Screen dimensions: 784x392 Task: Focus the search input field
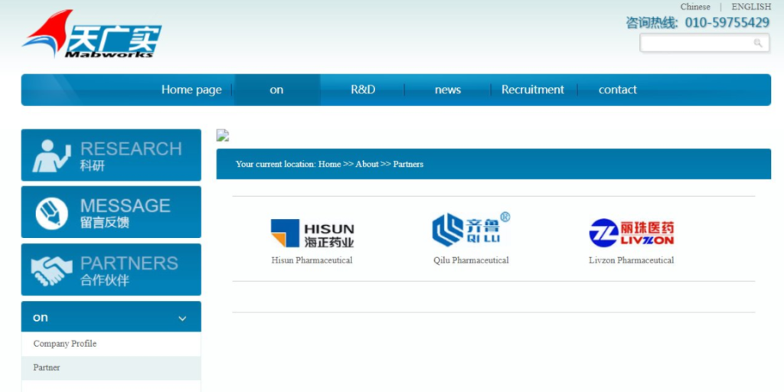(704, 43)
